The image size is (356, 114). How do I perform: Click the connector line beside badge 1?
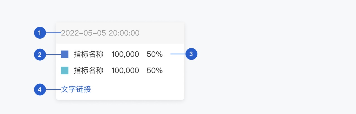tap(53, 33)
